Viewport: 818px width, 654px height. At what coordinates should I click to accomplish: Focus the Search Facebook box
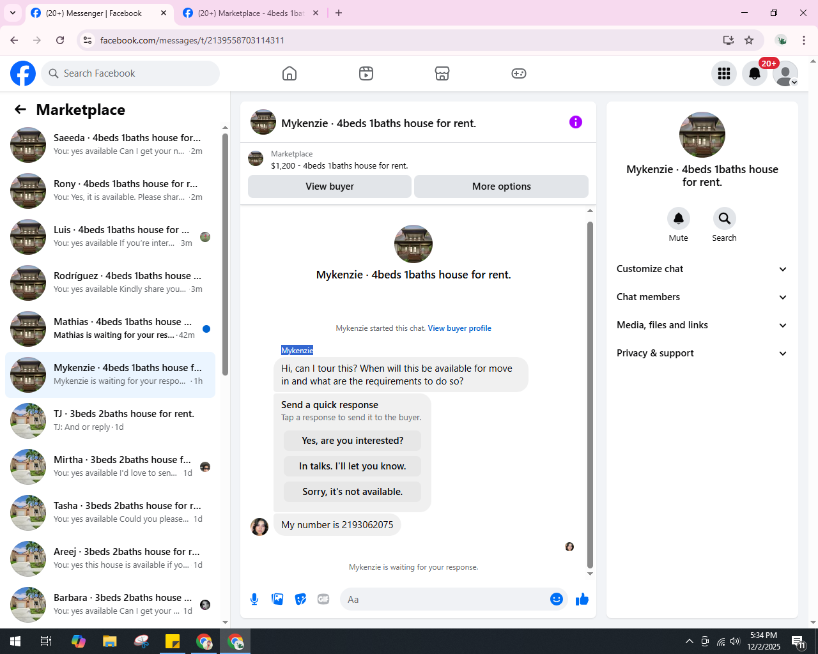point(130,73)
